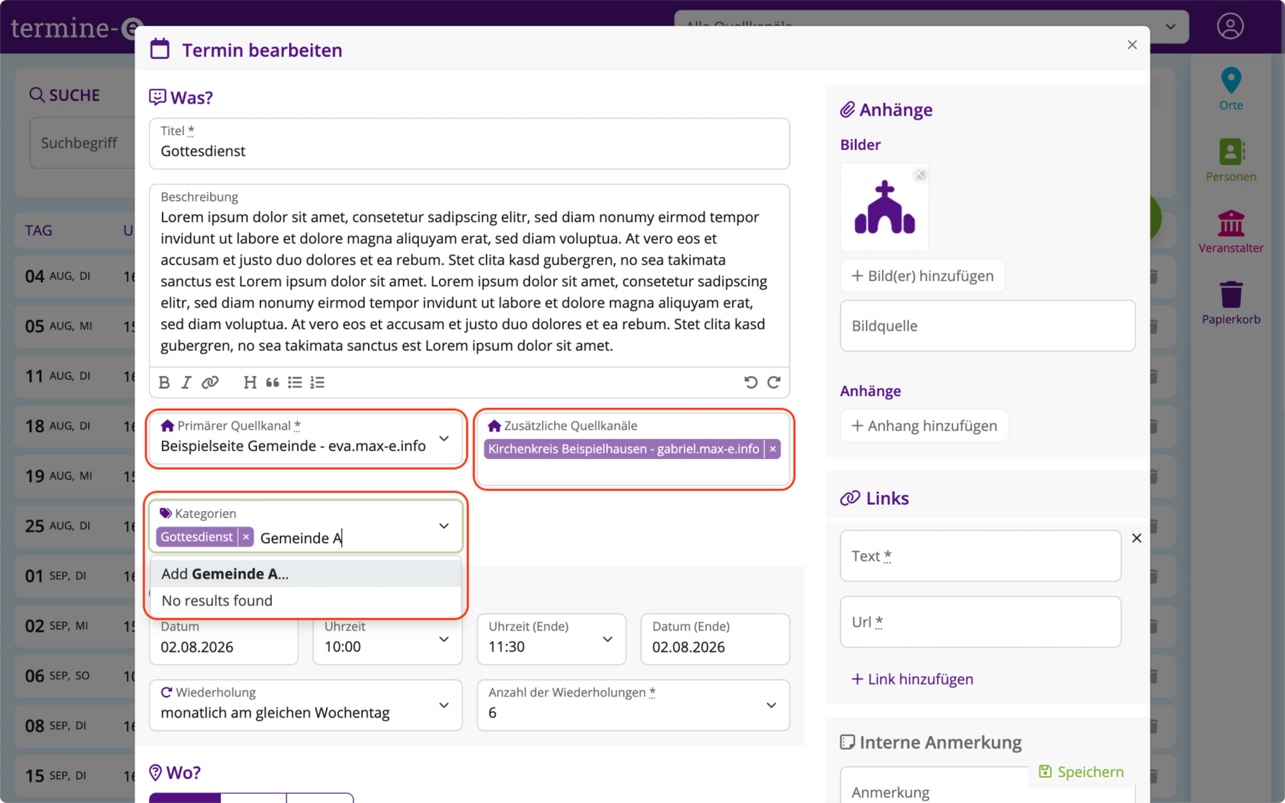Focus the Suchbegriff search field
The image size is (1285, 803).
tap(82, 143)
